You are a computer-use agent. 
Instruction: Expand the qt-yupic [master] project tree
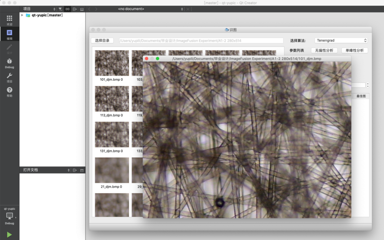pyautogui.click(x=22, y=15)
